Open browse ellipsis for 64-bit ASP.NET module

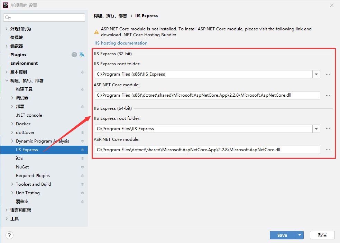(x=328, y=150)
